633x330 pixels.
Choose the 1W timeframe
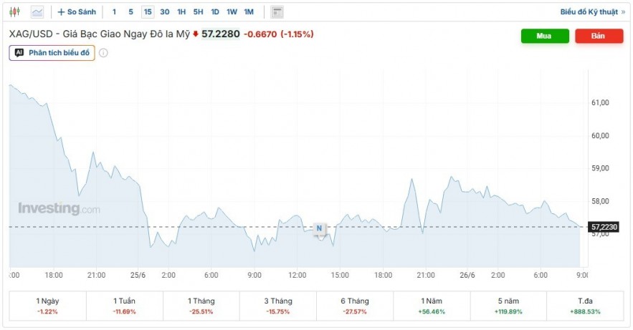click(232, 12)
